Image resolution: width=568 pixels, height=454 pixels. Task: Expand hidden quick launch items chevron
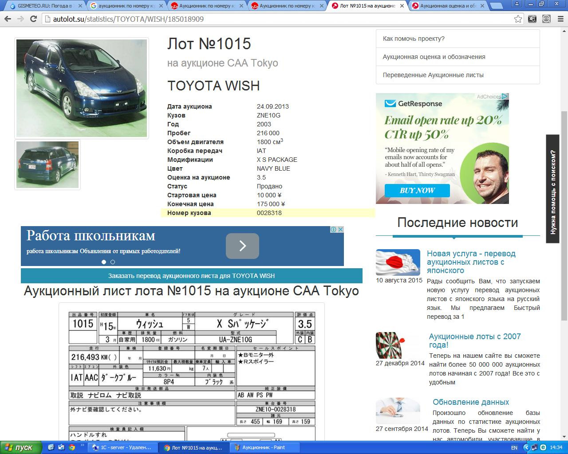pyautogui.click(x=82, y=445)
